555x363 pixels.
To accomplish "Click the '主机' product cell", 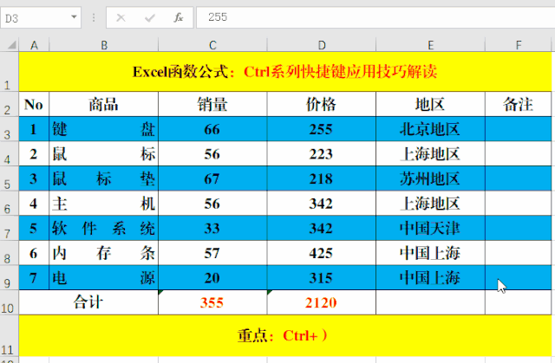I will [x=104, y=204].
